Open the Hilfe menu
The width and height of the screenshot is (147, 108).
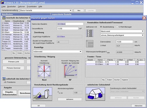[x=40, y=7]
